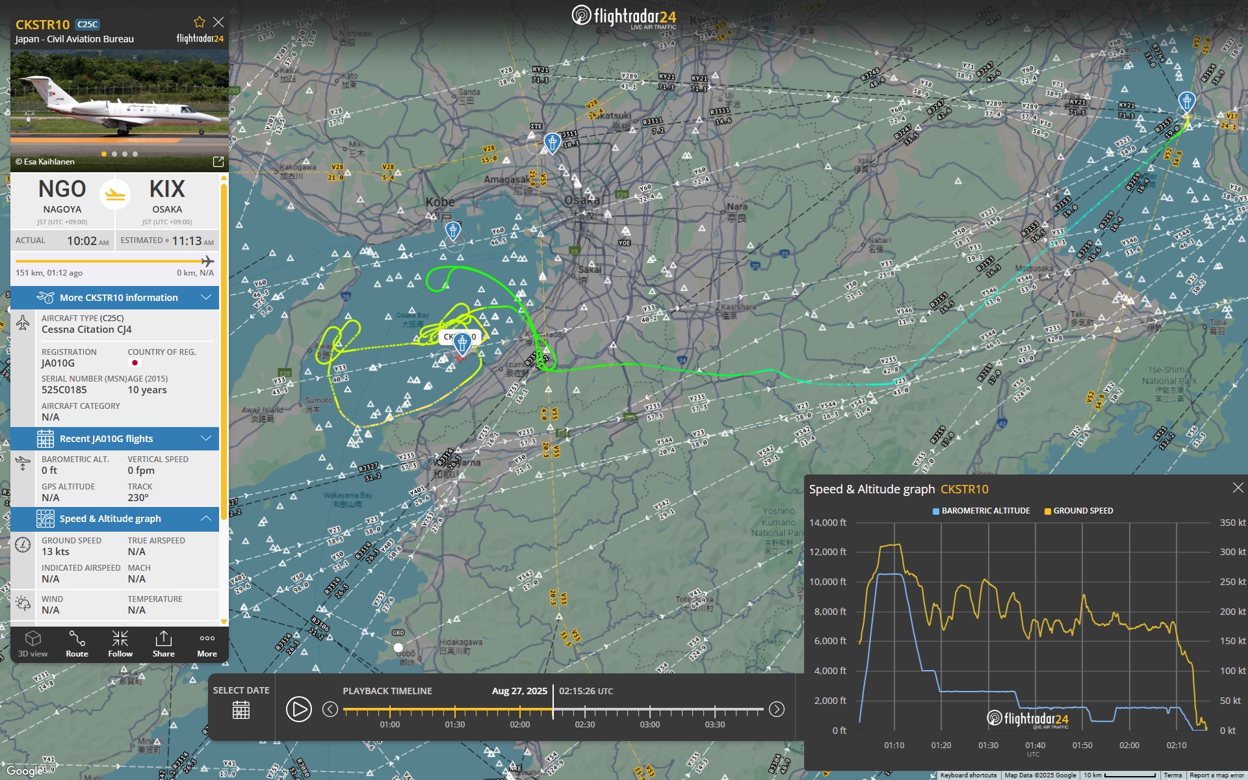Screen dimensions: 1248x780
Task: Click scroll-down arrow of info panel
Action: point(224,622)
